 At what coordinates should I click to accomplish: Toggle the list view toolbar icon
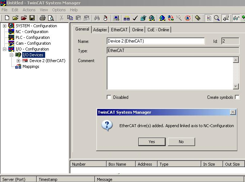tap(209, 18)
